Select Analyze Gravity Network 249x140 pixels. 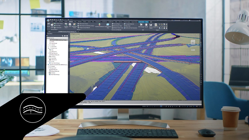84,28
